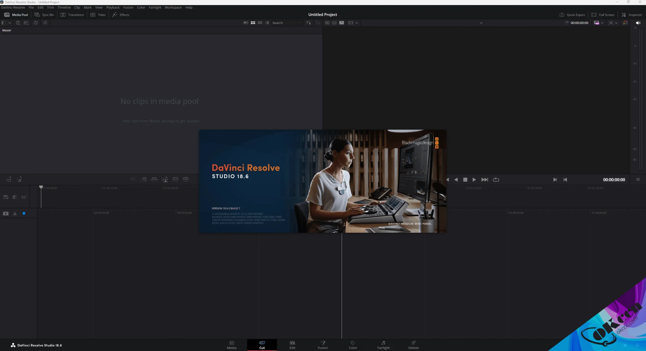Open the Help menu

[189, 7]
